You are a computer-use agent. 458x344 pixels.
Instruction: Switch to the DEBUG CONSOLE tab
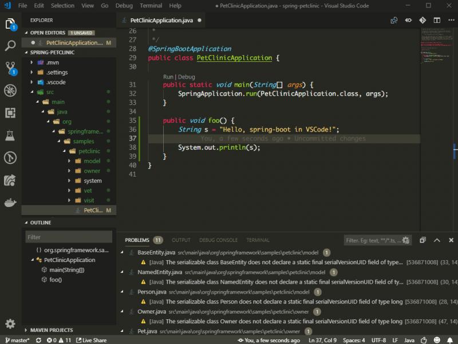(218, 240)
